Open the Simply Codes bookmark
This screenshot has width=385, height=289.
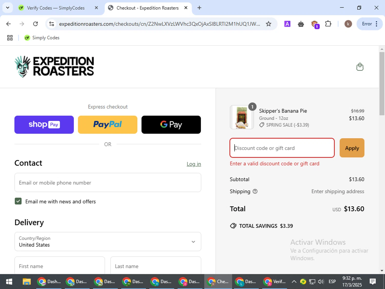[x=42, y=38]
